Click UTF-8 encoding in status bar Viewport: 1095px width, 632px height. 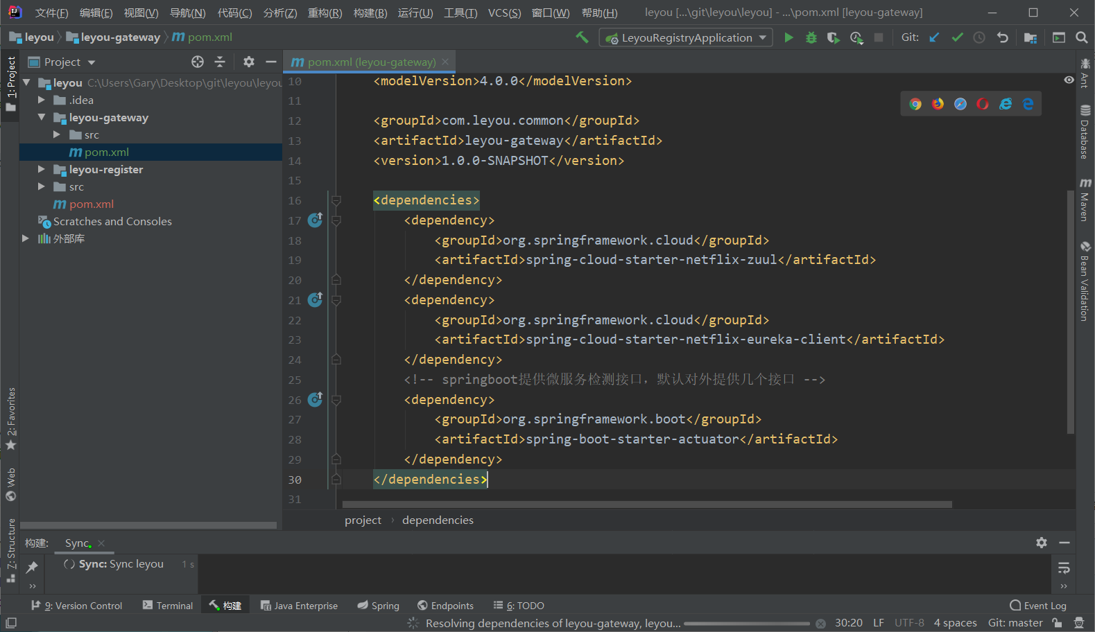(909, 623)
